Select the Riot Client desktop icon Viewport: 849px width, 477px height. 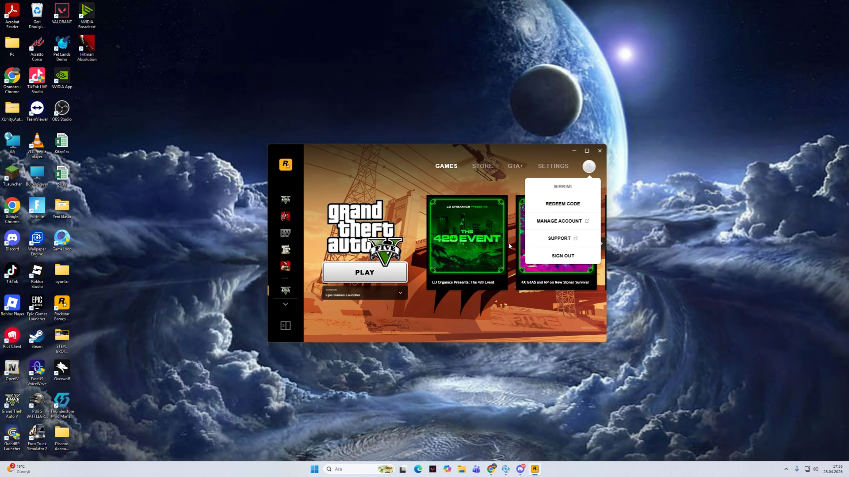click(x=12, y=338)
